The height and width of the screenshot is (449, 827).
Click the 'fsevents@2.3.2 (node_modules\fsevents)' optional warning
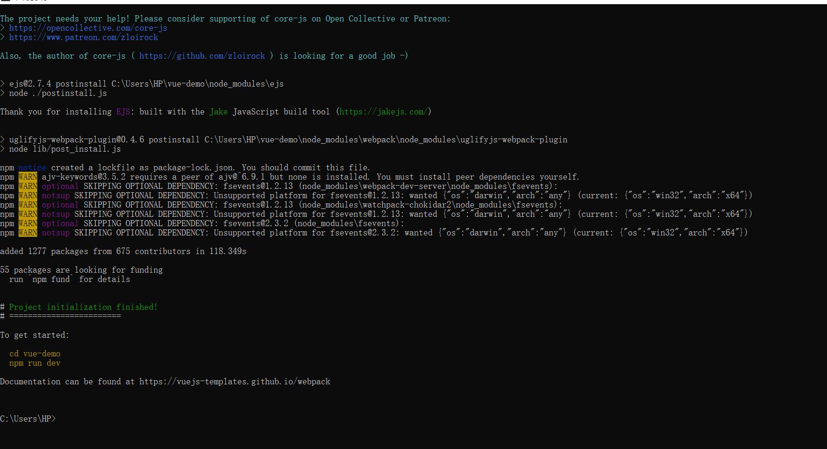202,223
